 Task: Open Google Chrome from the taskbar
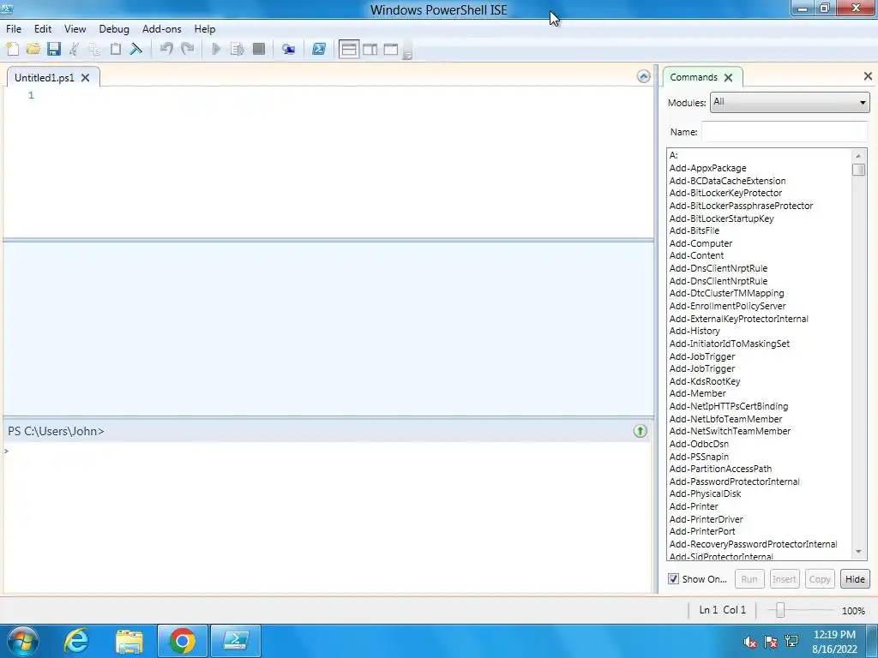click(182, 641)
